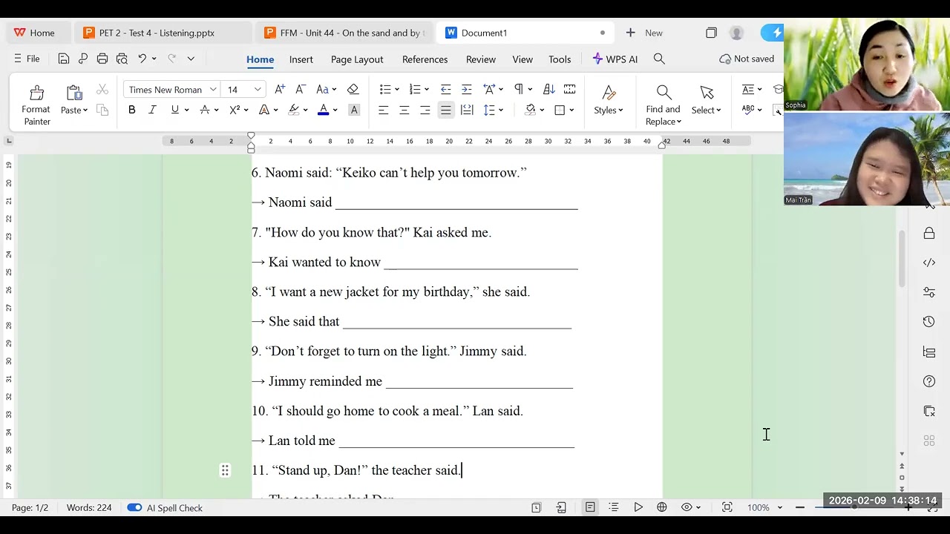Switch to web layout globe icon

662,507
